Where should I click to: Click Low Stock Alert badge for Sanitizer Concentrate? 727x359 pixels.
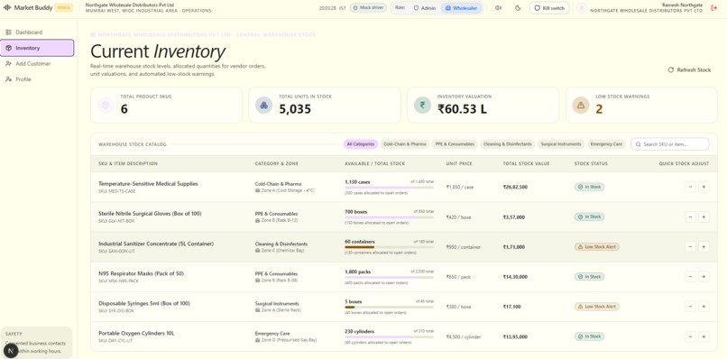click(x=597, y=247)
